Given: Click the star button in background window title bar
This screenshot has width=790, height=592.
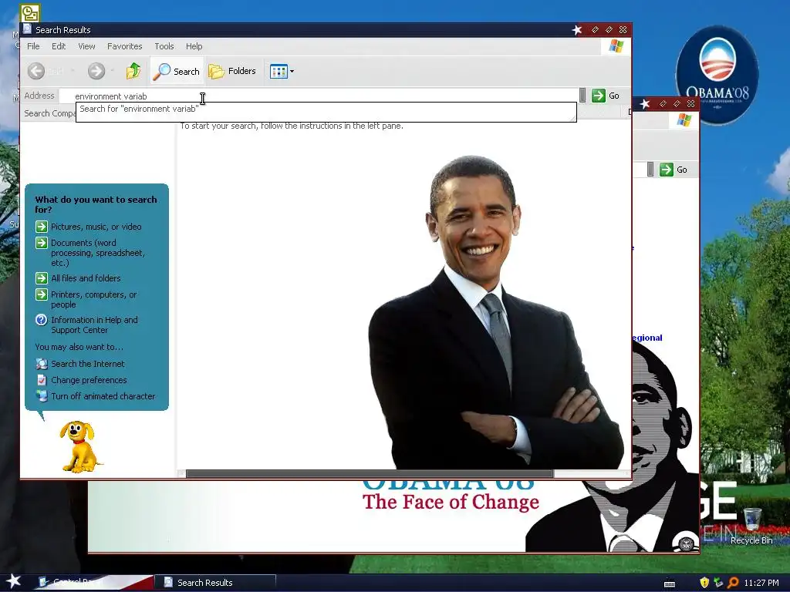Looking at the screenshot, I should pyautogui.click(x=645, y=104).
